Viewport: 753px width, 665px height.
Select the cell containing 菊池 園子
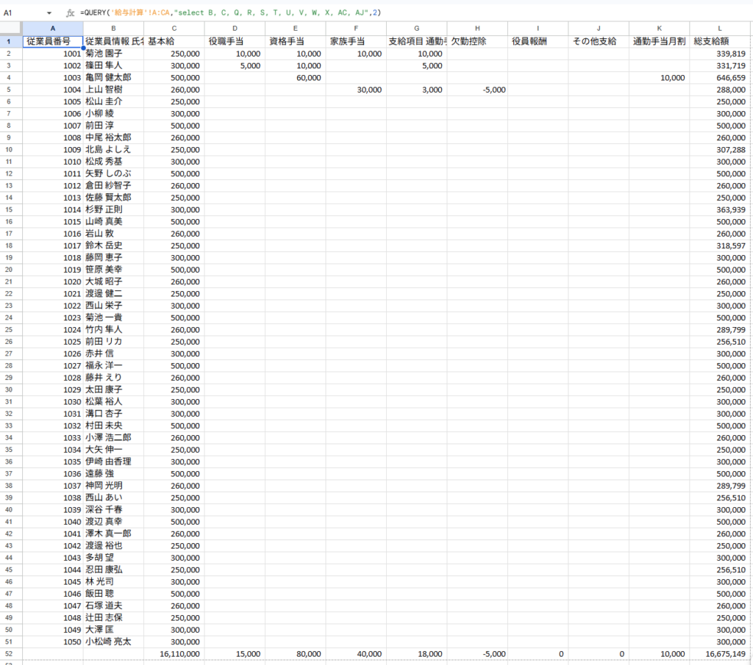point(113,54)
